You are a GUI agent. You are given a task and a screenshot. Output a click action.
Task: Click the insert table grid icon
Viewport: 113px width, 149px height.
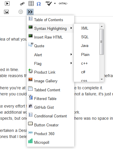[x=31, y=3]
